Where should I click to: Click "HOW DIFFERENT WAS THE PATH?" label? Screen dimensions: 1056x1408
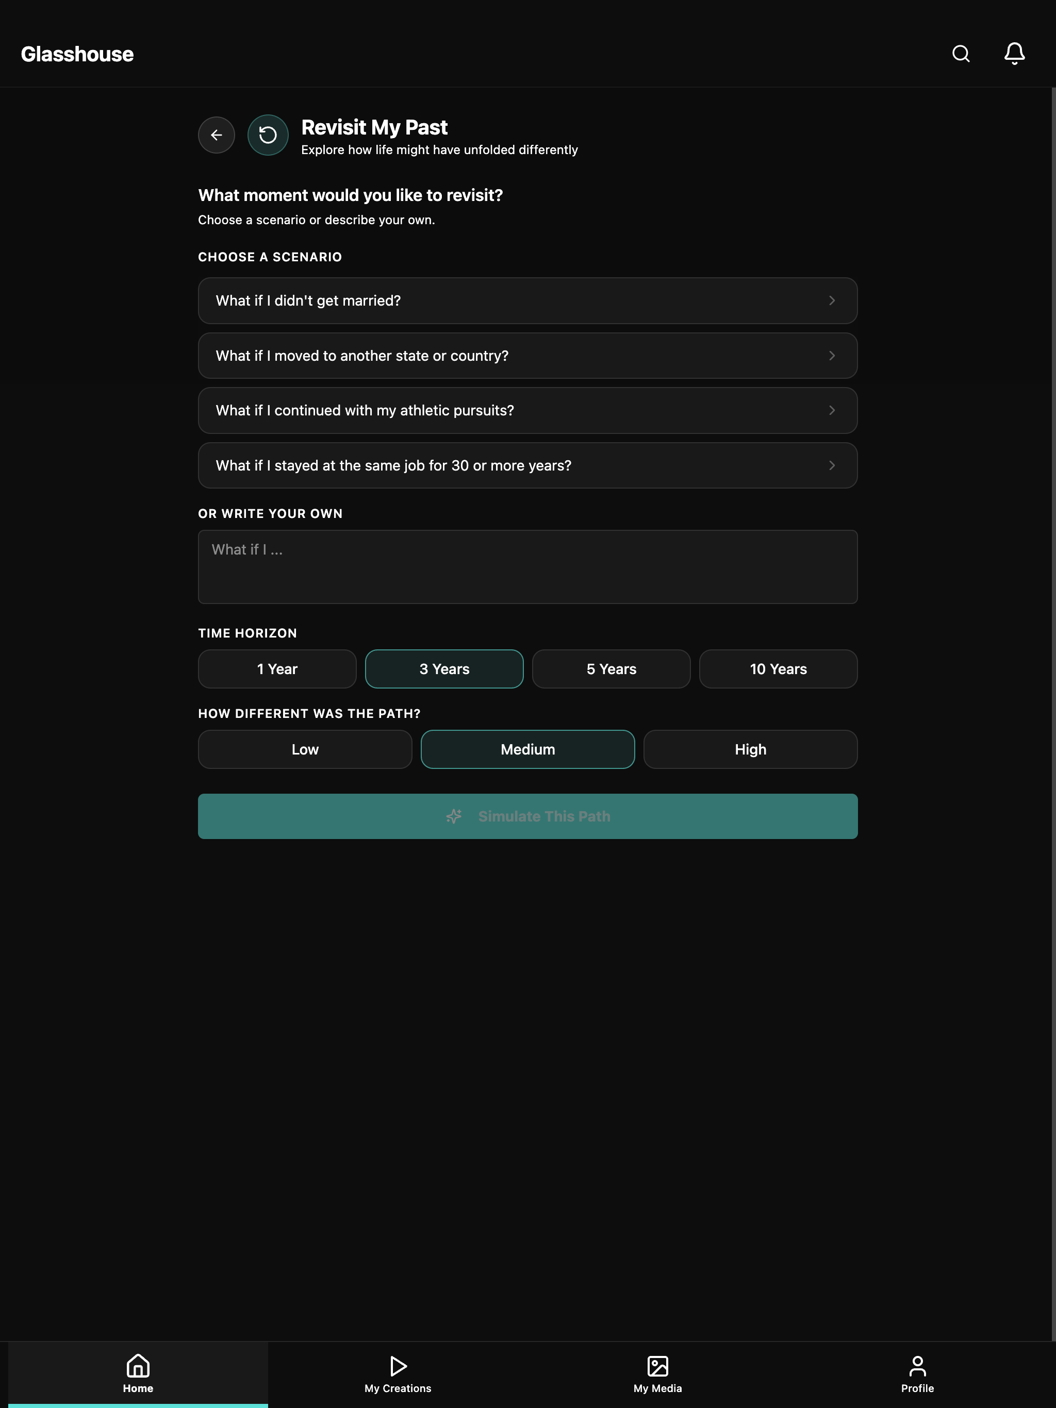pos(309,714)
